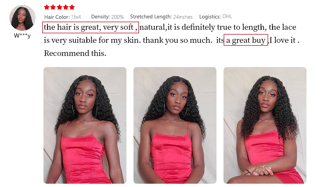The width and height of the screenshot is (327, 187).
Task: Click the reviewer's round avatar photo
Action: click(22, 18)
